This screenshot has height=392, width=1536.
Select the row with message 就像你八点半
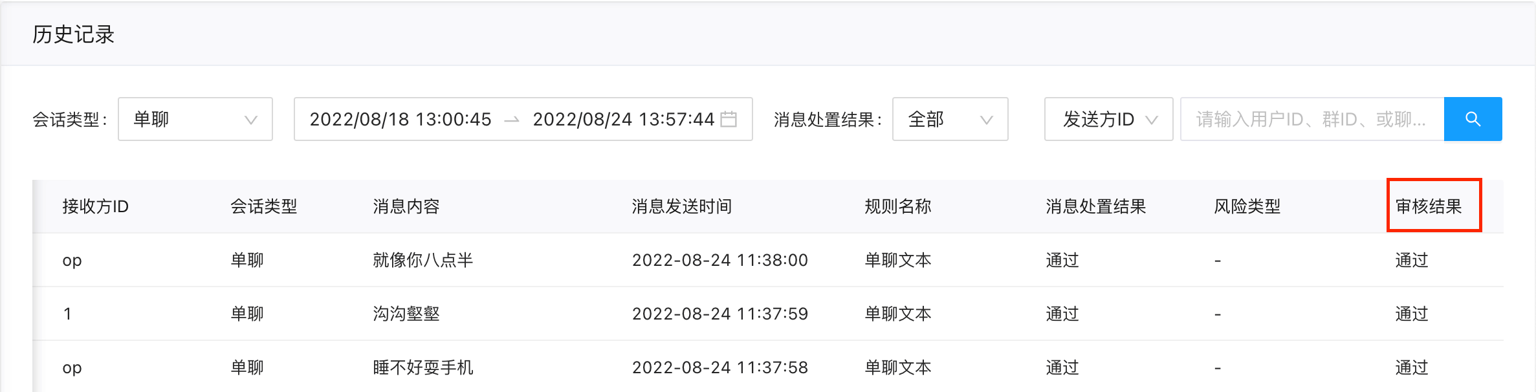(x=768, y=260)
